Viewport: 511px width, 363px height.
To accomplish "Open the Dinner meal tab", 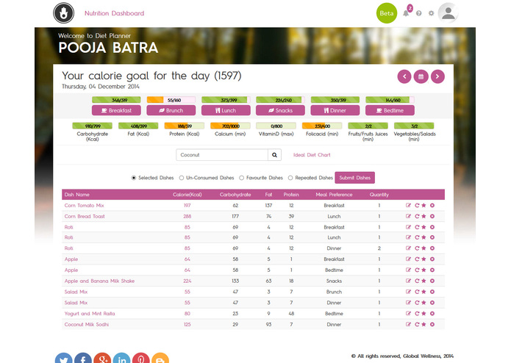I will (x=335, y=110).
